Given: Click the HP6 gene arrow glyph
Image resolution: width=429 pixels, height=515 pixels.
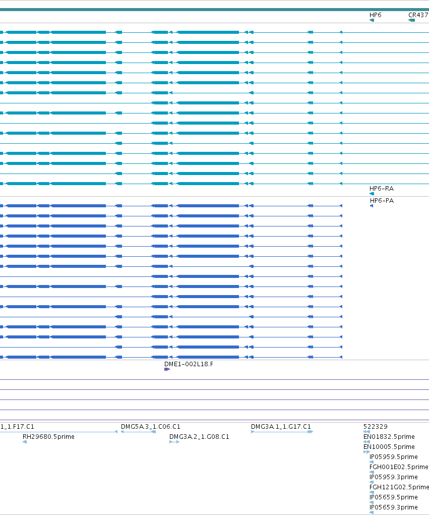Looking at the screenshot, I should click(372, 20).
